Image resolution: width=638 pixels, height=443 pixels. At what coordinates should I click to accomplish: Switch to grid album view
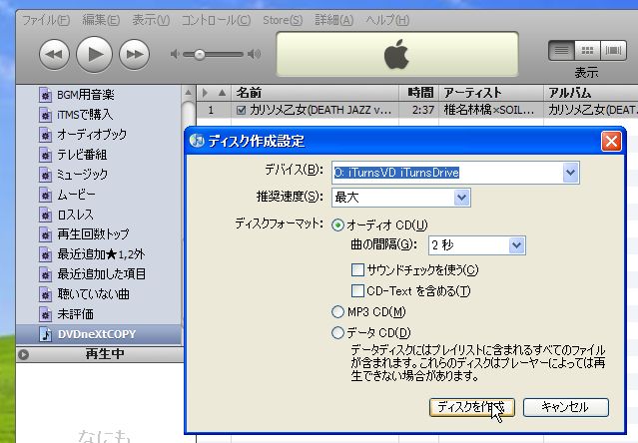pyautogui.click(x=587, y=51)
